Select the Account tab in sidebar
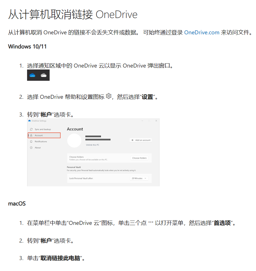The image size is (256, 271). pyautogui.click(x=44, y=135)
